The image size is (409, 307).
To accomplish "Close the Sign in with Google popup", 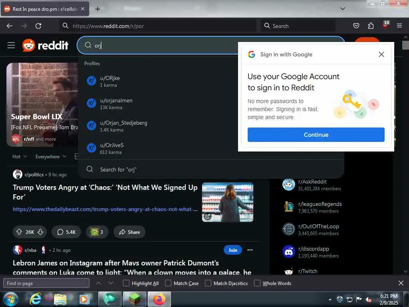I will pos(381,54).
